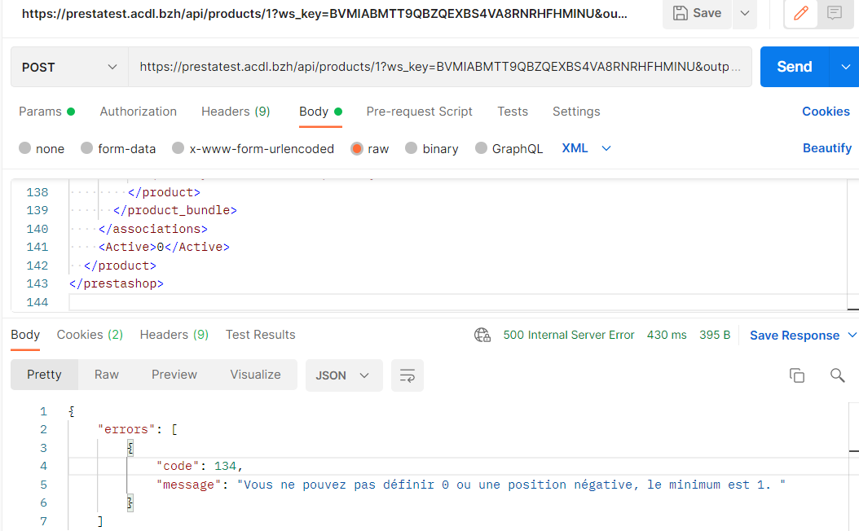The height and width of the screenshot is (531, 859).
Task: Click the network status globe icon
Action: click(482, 335)
